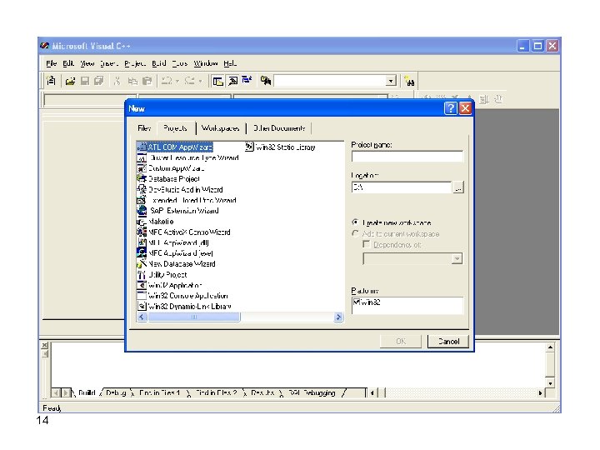This screenshot has height=450, width=600.
Task: Open the Redo history dropdown arrow
Action: tap(200, 81)
